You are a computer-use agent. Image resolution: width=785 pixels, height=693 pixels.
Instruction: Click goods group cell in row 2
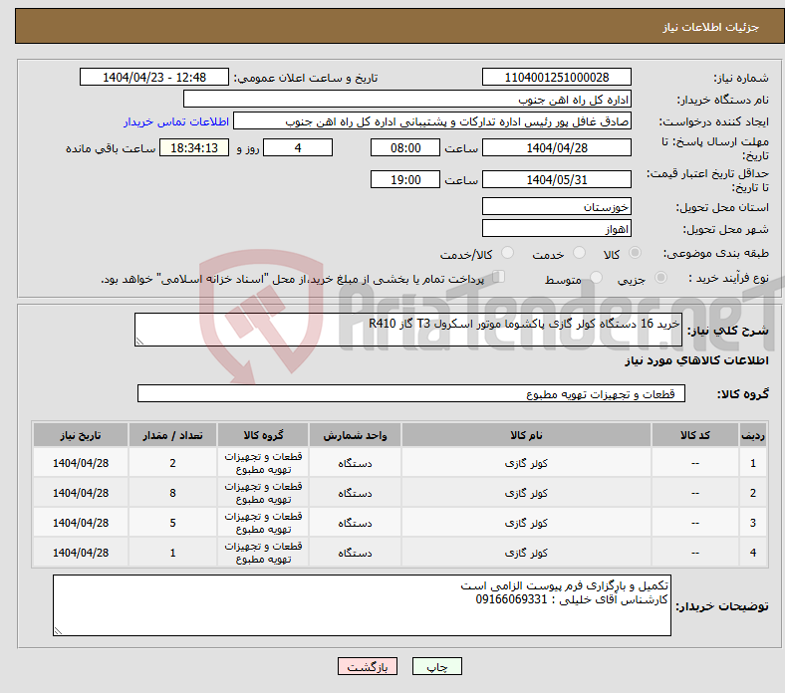click(x=263, y=493)
